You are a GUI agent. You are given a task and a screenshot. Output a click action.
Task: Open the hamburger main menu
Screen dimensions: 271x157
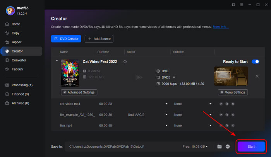point(242,5)
